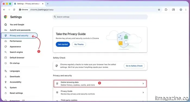The image size is (190, 102).
Task: Click the trash icon for Delete browsing data
Action: (57, 84)
